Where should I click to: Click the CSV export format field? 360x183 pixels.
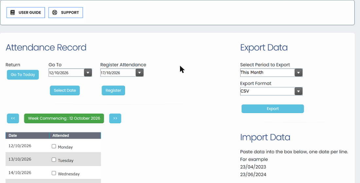coord(267,91)
